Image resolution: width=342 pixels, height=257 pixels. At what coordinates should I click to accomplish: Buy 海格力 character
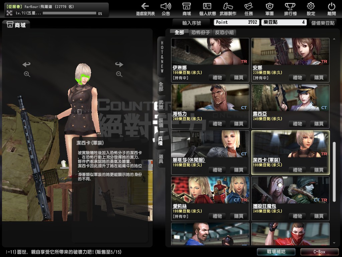point(238,124)
